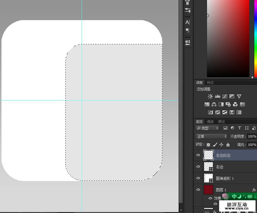The image size is (257, 213).
Task: Open the Paragraph panel icon
Action: [x=188, y=30]
